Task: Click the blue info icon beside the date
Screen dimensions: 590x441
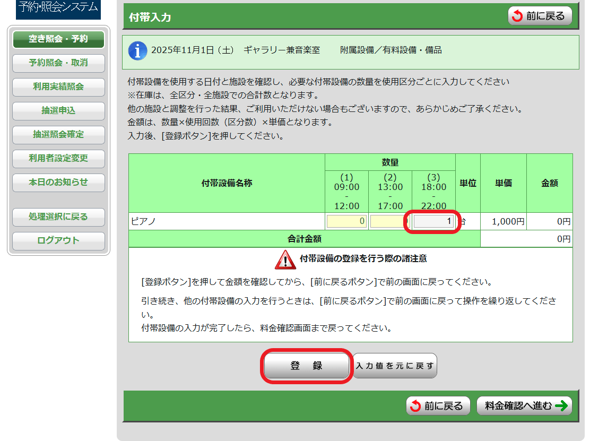Action: [x=138, y=51]
